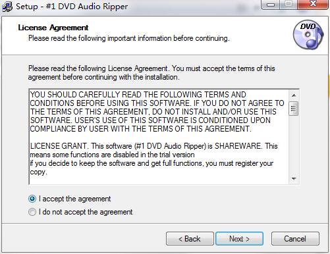Click the grayed-out maximize window button
Screen dimensions: 330x254
(289, 5)
